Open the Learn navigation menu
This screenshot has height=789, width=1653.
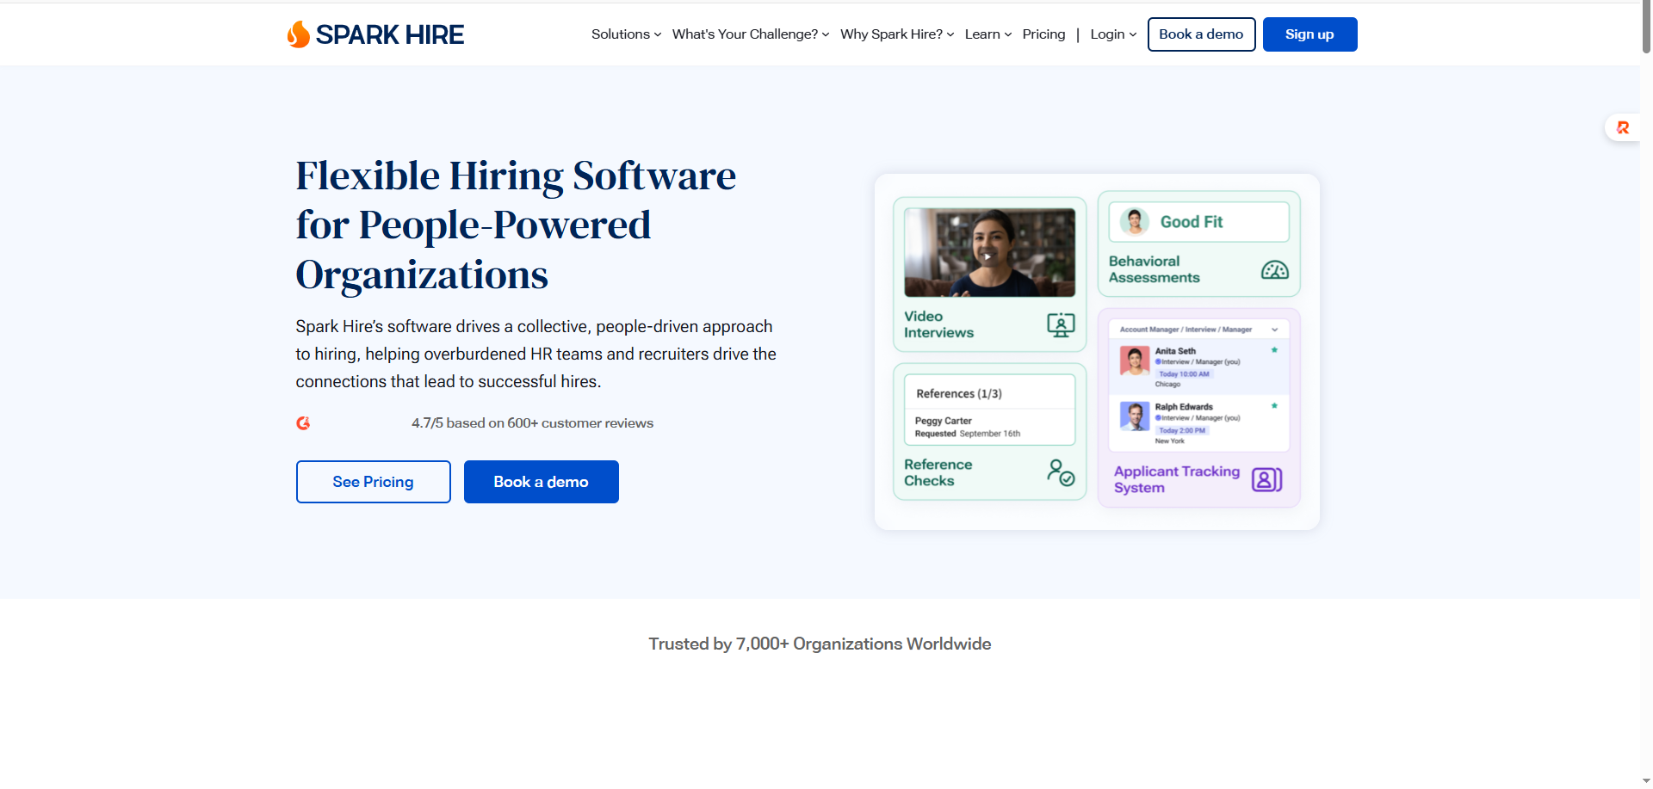coord(987,34)
